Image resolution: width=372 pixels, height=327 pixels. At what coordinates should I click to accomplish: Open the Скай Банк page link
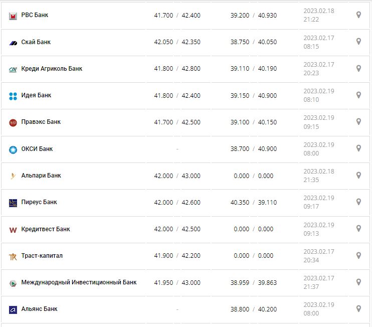[x=36, y=42]
